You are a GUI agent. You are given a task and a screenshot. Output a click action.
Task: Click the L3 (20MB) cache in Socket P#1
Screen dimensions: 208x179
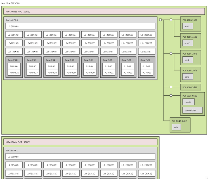pyautogui.click(x=80, y=157)
